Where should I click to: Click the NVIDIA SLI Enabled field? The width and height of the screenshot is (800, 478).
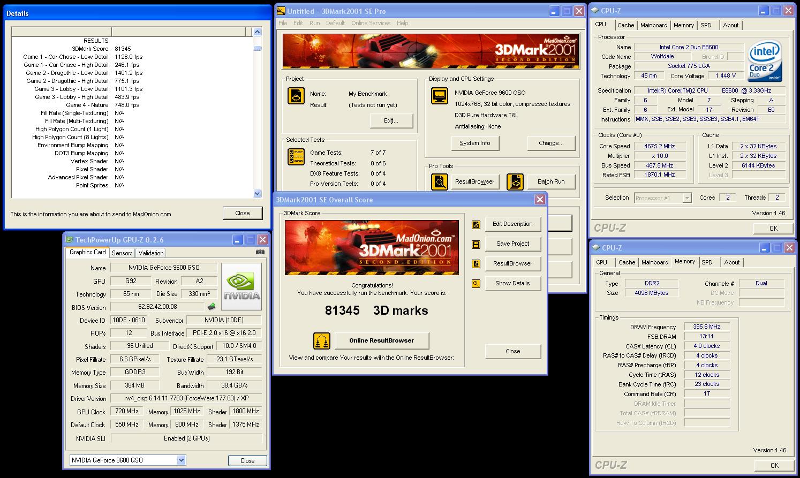tap(187, 438)
